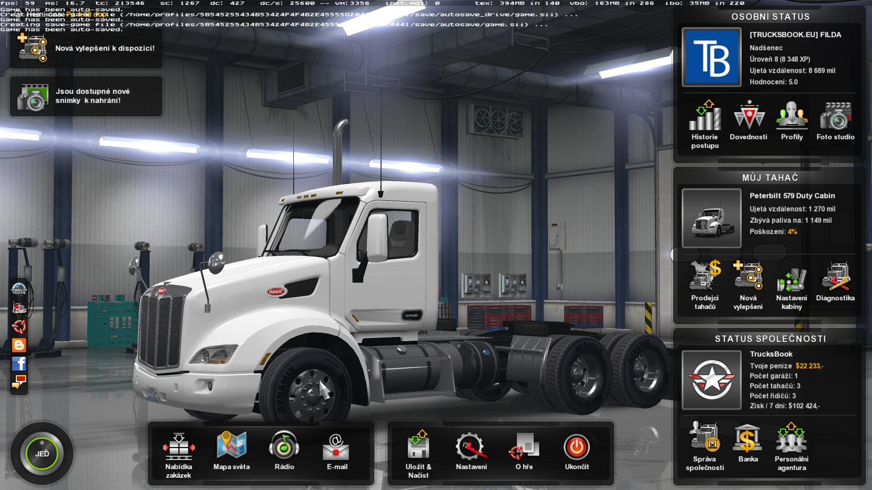Click "Zbývá paliva na: 1 149 mil" text

click(790, 220)
